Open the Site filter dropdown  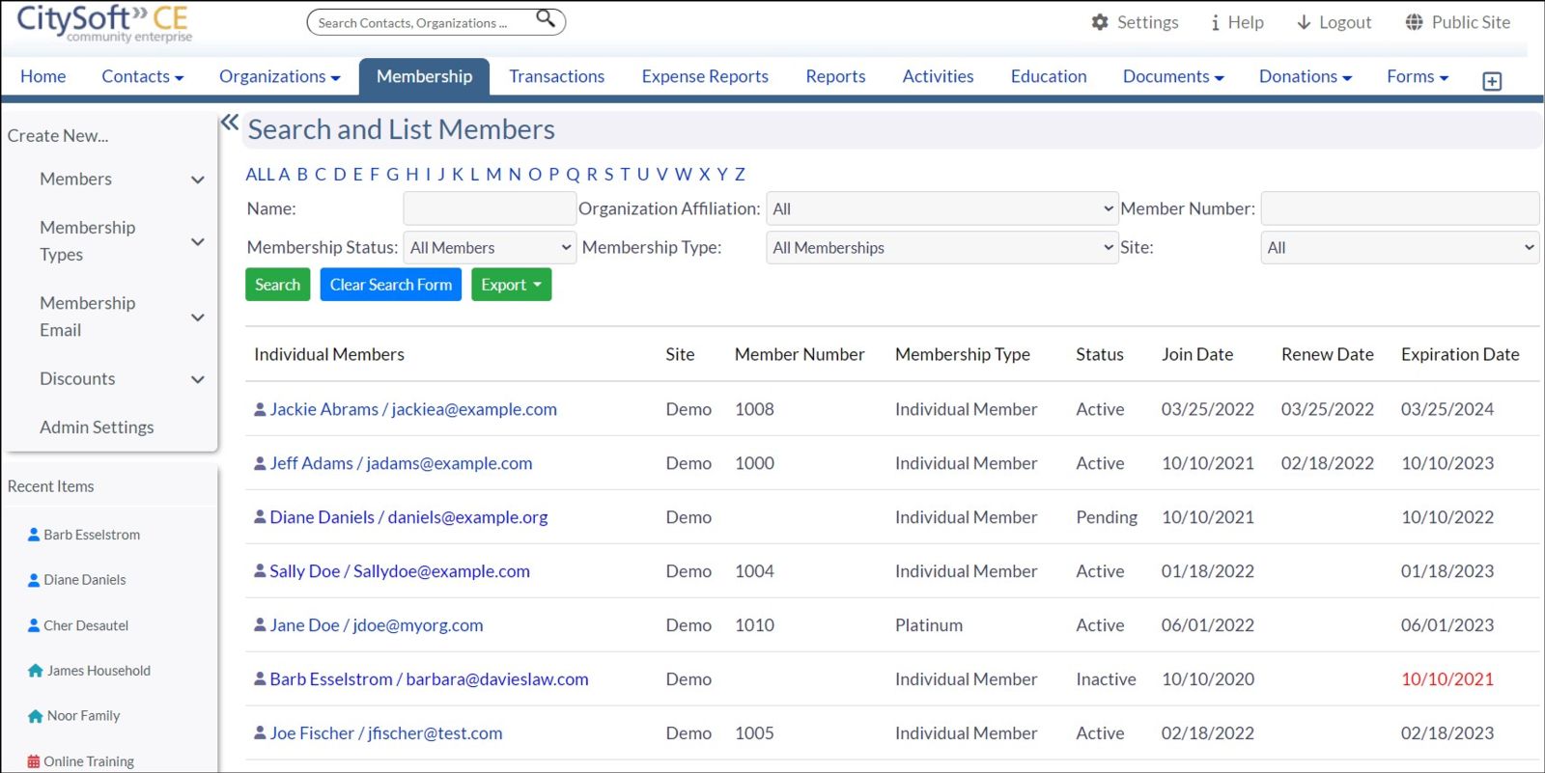(x=1399, y=247)
